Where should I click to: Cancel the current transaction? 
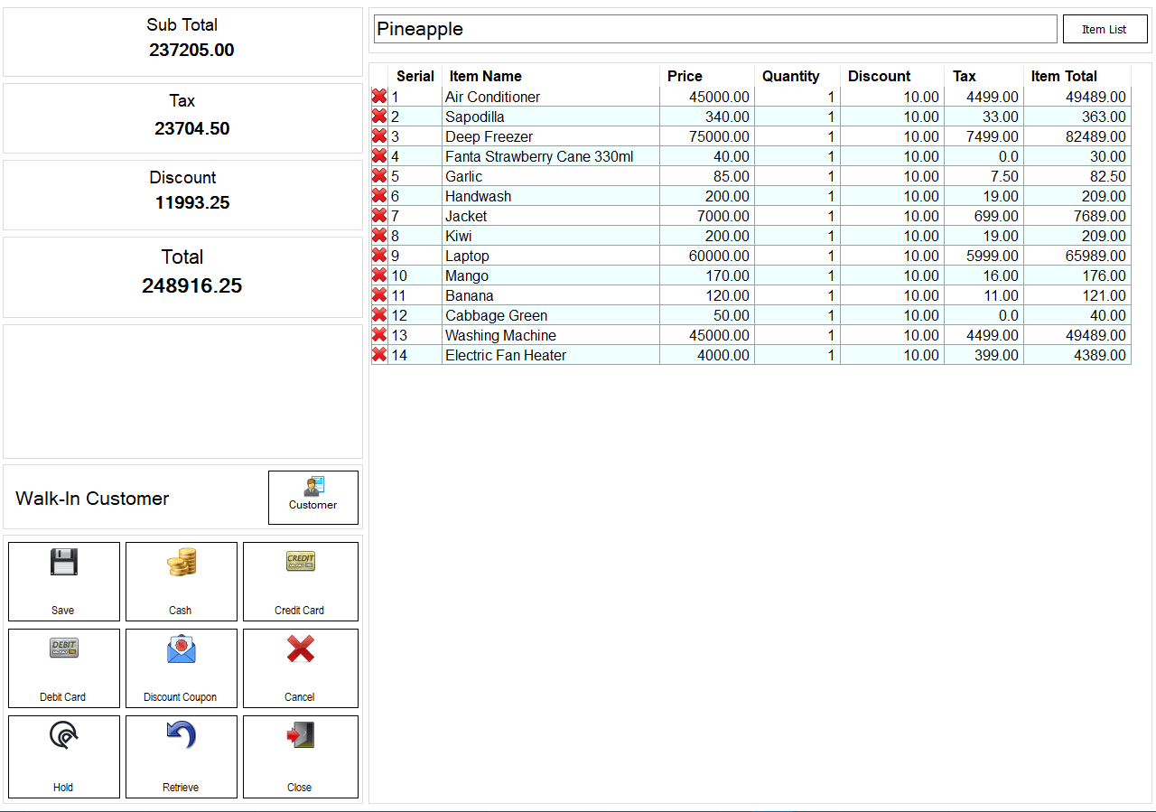(301, 668)
